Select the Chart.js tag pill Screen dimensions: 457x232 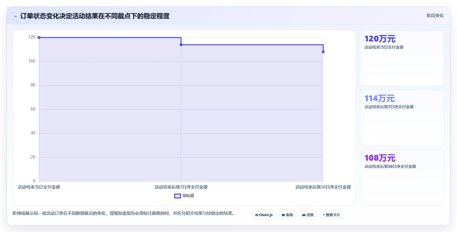tap(264, 215)
